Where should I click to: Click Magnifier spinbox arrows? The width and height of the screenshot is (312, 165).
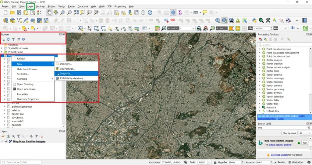243,162
